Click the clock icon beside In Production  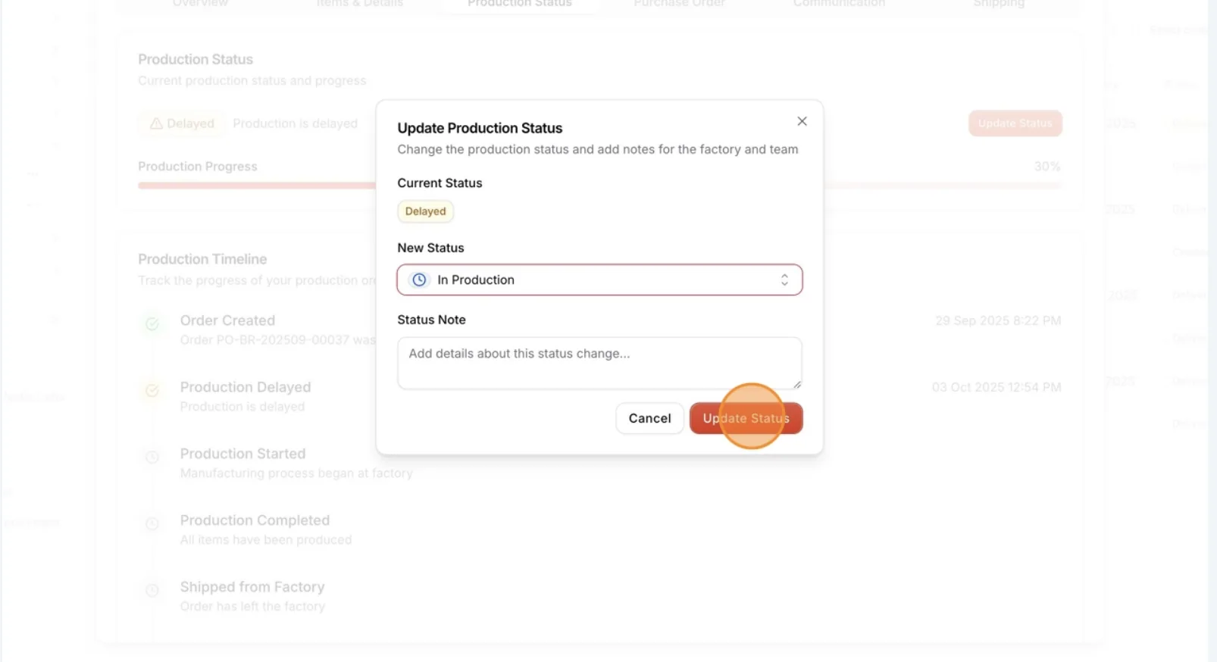click(419, 279)
